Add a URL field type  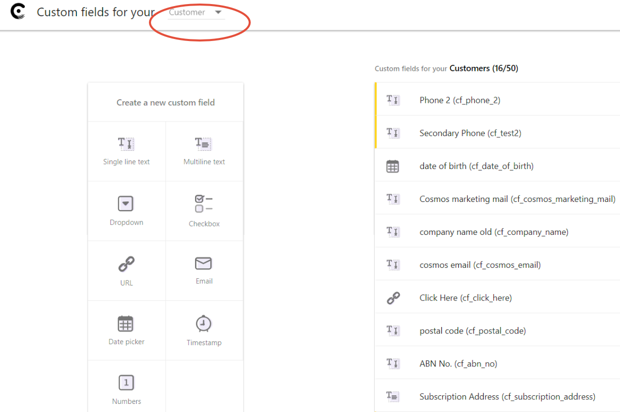[x=126, y=264]
